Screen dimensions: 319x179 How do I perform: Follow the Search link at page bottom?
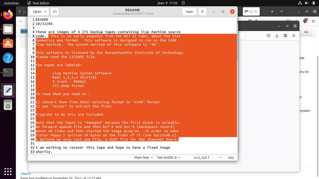click(26, 174)
